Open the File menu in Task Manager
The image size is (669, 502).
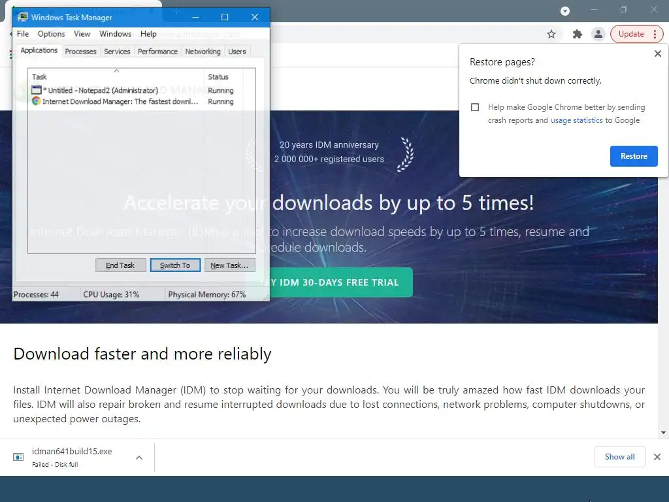pyautogui.click(x=23, y=34)
